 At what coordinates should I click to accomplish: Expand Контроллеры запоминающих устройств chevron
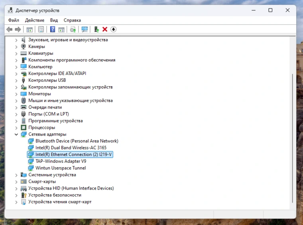(x=16, y=87)
